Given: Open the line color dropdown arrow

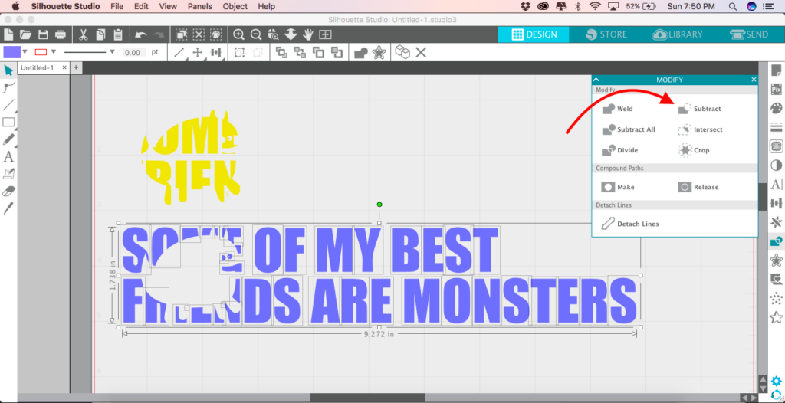Looking at the screenshot, I should (53, 52).
